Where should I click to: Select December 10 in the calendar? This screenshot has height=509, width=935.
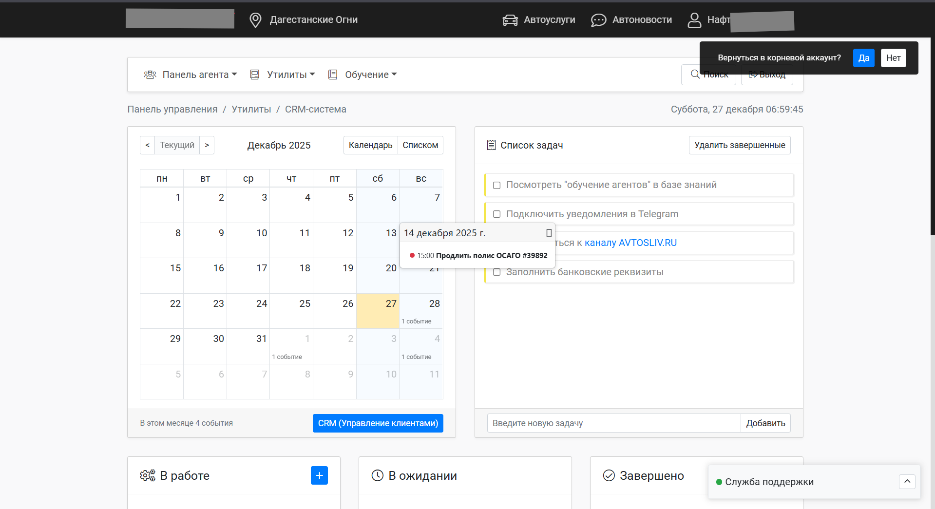tap(248, 241)
